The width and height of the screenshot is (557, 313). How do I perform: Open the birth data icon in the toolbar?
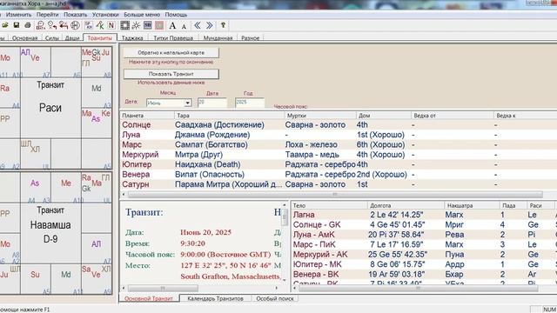(x=41, y=25)
